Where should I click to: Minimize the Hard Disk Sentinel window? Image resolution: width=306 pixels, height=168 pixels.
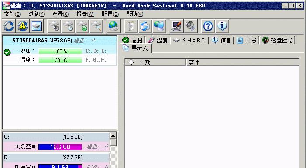point(285,6)
